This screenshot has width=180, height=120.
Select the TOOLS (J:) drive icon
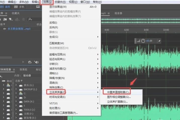21,110
